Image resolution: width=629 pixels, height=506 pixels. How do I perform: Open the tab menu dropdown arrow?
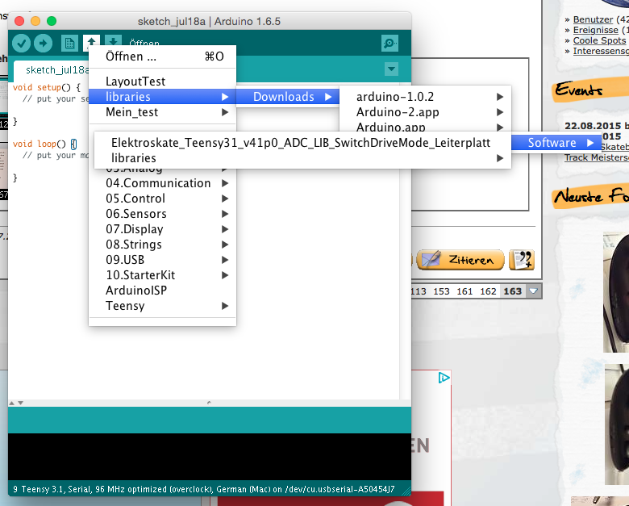point(391,69)
